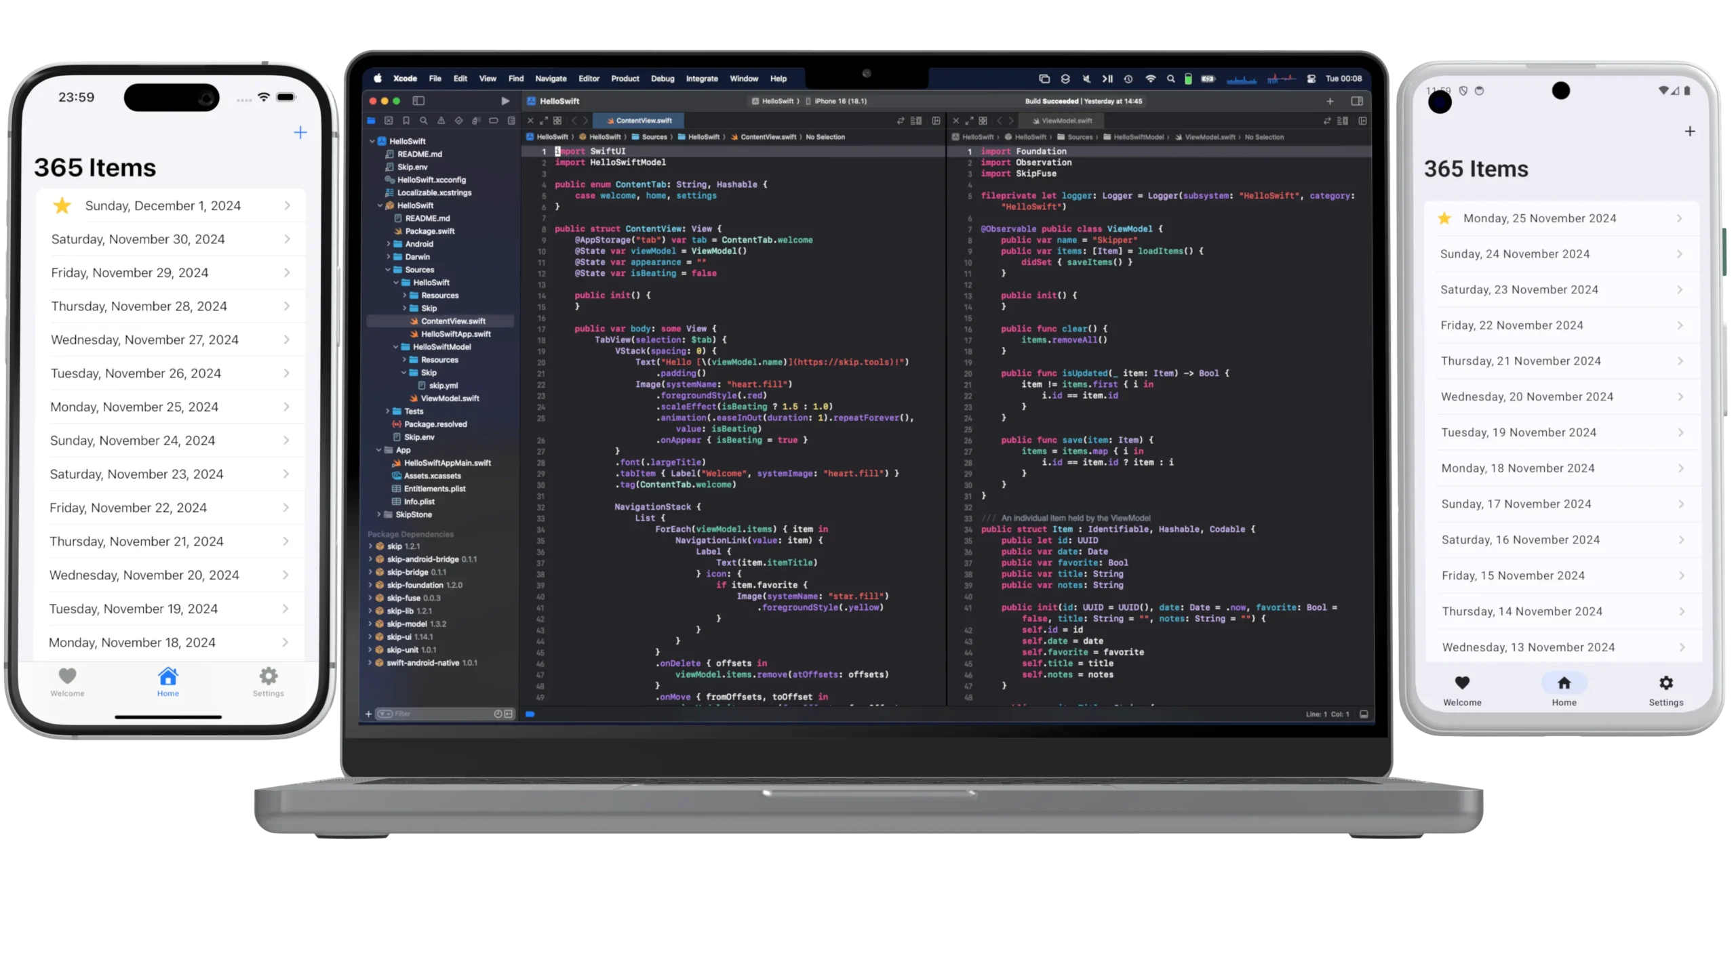Collapse the HelloSwiftModel group in the navigator
The image size is (1736, 976).
click(x=396, y=346)
